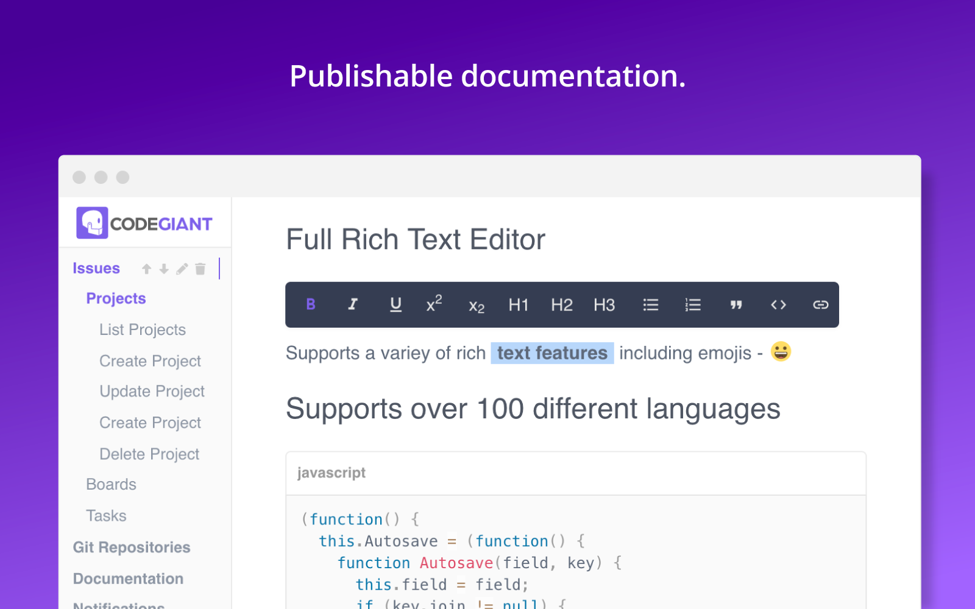Set heading level H1
The height and width of the screenshot is (609, 975).
coord(519,304)
